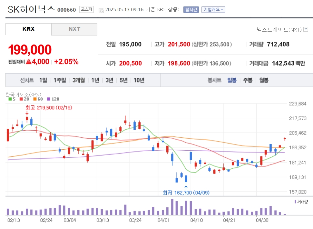Click the green 5-day moving average legend
The height and width of the screenshot is (229, 313).
[x=12, y=99]
